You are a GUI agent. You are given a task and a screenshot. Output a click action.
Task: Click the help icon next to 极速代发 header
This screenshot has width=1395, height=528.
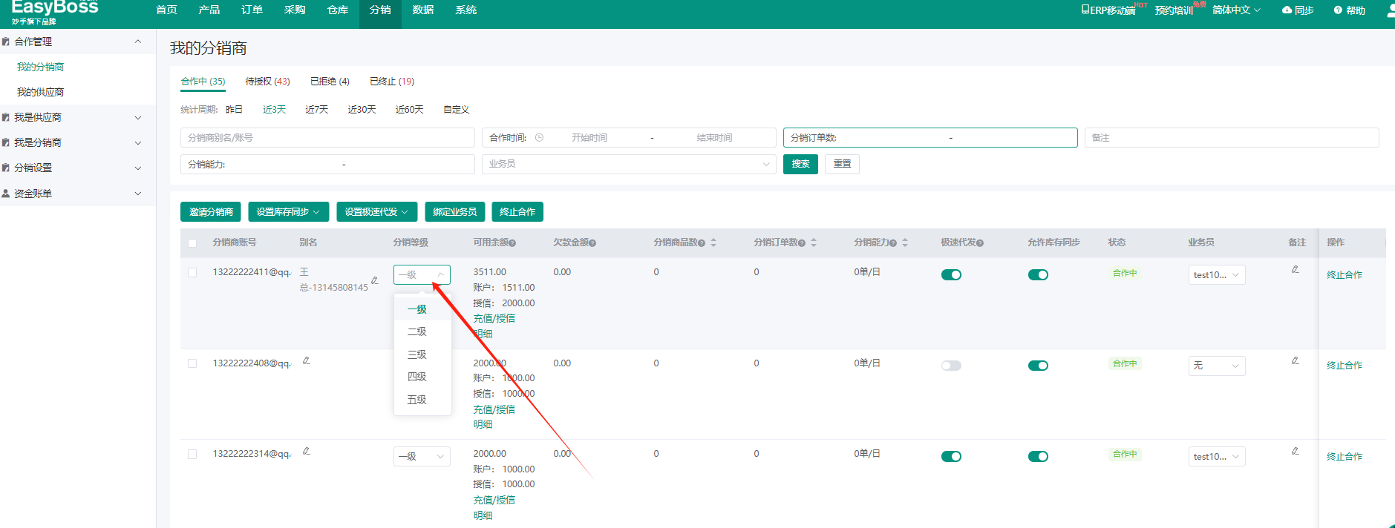pos(980,243)
